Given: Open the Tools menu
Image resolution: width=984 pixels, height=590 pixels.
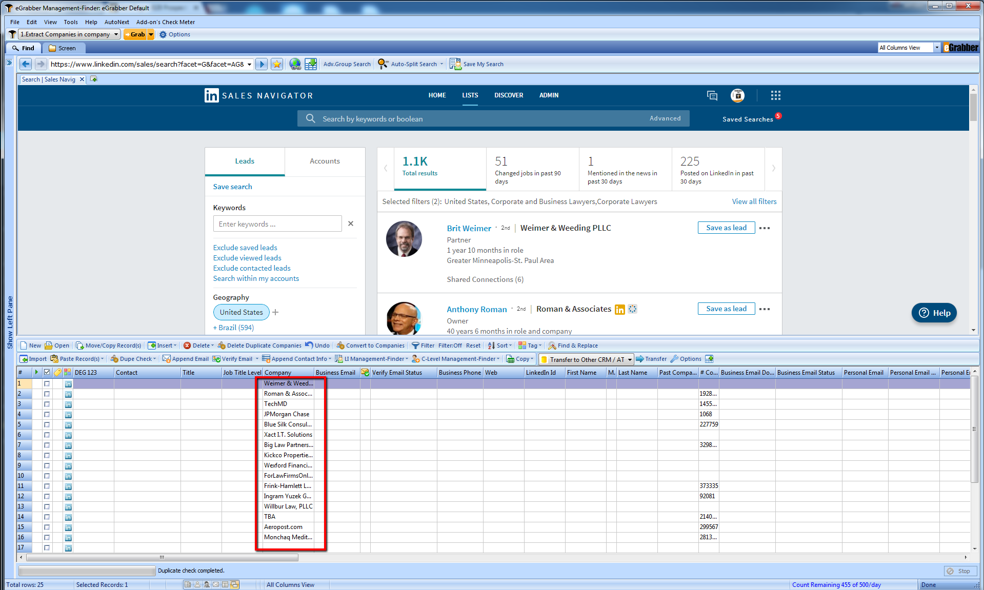Looking at the screenshot, I should 71,22.
